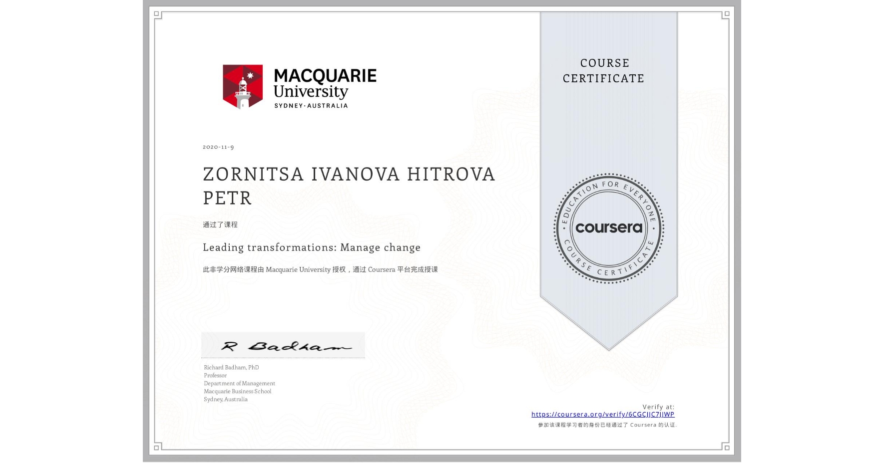
Task: Select the course title Leading transformations: Manage change
Action: tap(311, 247)
